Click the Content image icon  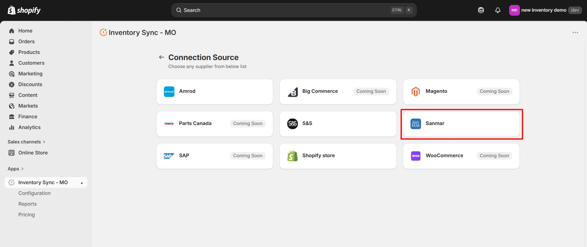coord(12,95)
